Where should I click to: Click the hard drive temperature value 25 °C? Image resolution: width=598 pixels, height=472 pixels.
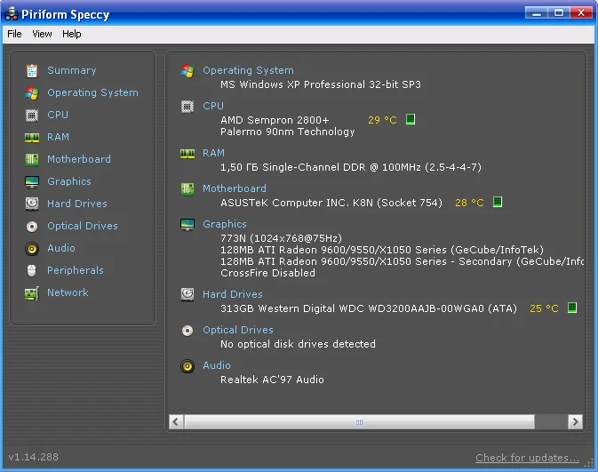544,308
